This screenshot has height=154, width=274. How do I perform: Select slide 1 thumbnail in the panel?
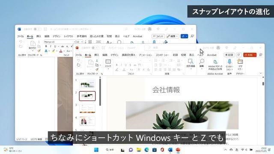pos(87,83)
